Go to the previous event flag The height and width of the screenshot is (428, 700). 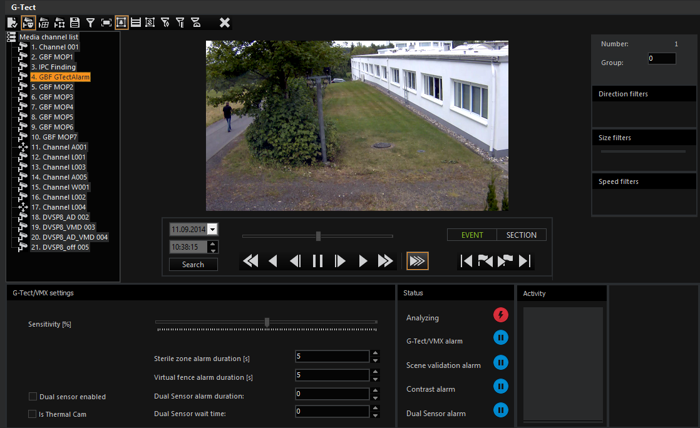[x=485, y=261]
